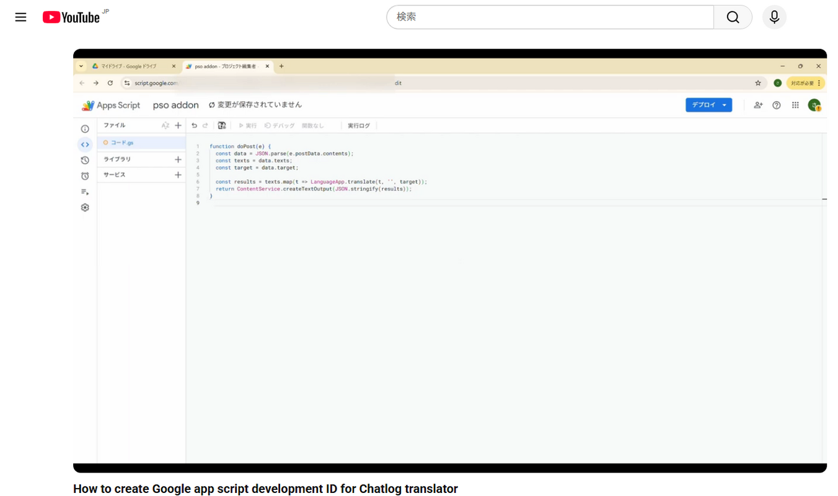Start voice search with microphone icon
This screenshot has height=496, width=838.
point(774,17)
